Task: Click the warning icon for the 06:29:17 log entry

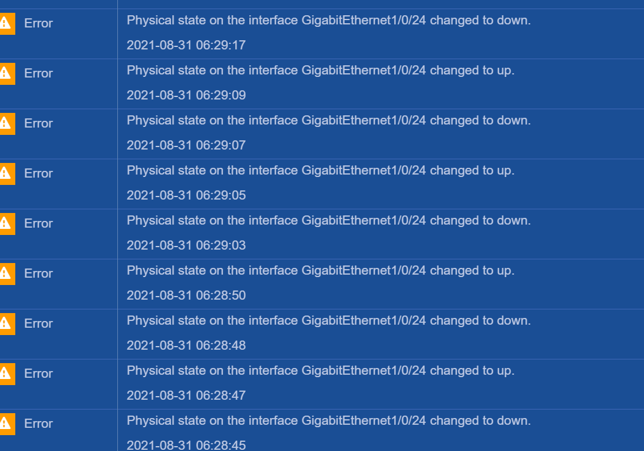Action: (6, 23)
